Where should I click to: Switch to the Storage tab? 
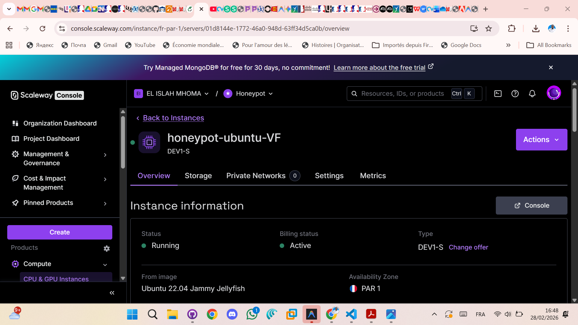[198, 176]
